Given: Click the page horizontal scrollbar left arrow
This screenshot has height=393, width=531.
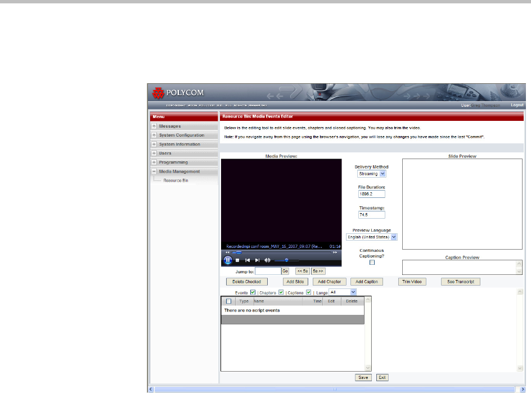Looking at the screenshot, I should click(151, 389).
